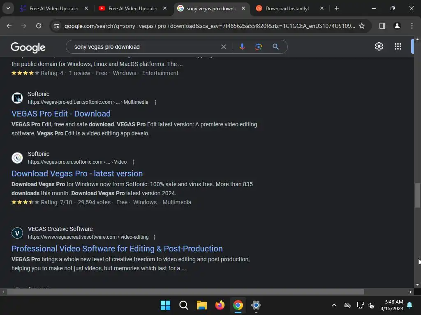Switch to the Download Instantly! tab
This screenshot has height=315, width=421.
[x=287, y=9]
